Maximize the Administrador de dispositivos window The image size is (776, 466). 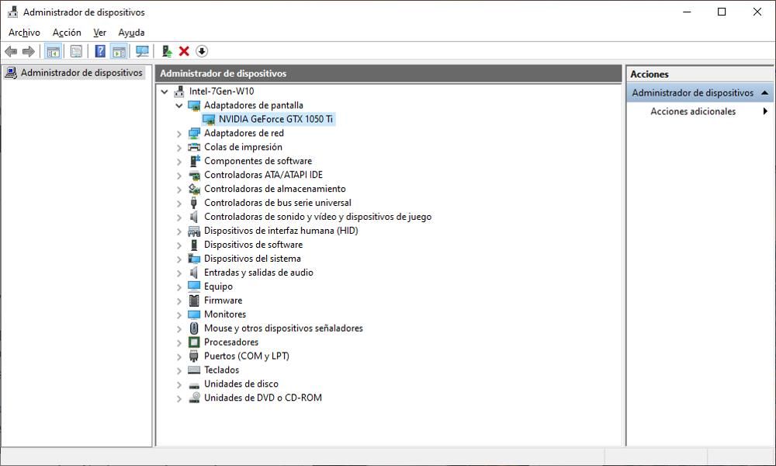(x=722, y=12)
